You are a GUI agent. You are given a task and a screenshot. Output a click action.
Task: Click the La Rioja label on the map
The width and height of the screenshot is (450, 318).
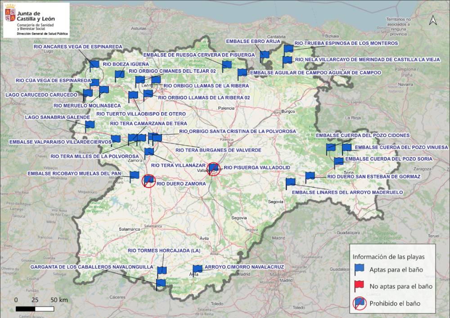click(353, 118)
